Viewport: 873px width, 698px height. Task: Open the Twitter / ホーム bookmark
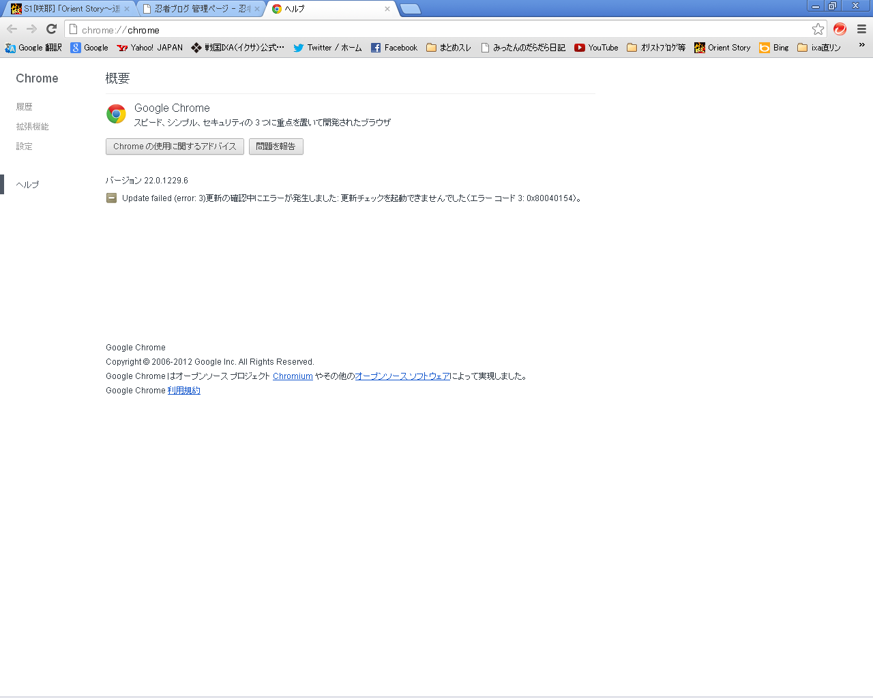[327, 48]
